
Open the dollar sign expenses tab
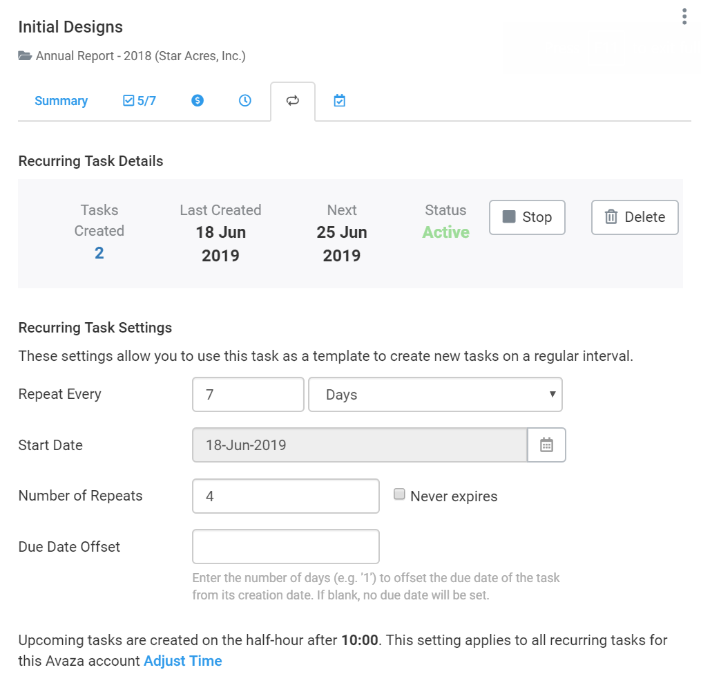tap(198, 101)
